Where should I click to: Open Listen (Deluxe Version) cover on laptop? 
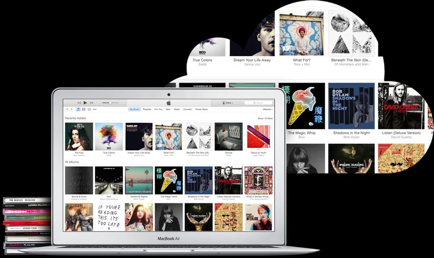click(229, 180)
